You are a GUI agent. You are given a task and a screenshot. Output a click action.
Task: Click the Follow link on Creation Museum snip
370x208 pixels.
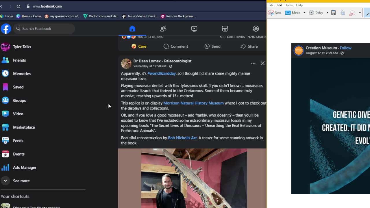pyautogui.click(x=346, y=48)
